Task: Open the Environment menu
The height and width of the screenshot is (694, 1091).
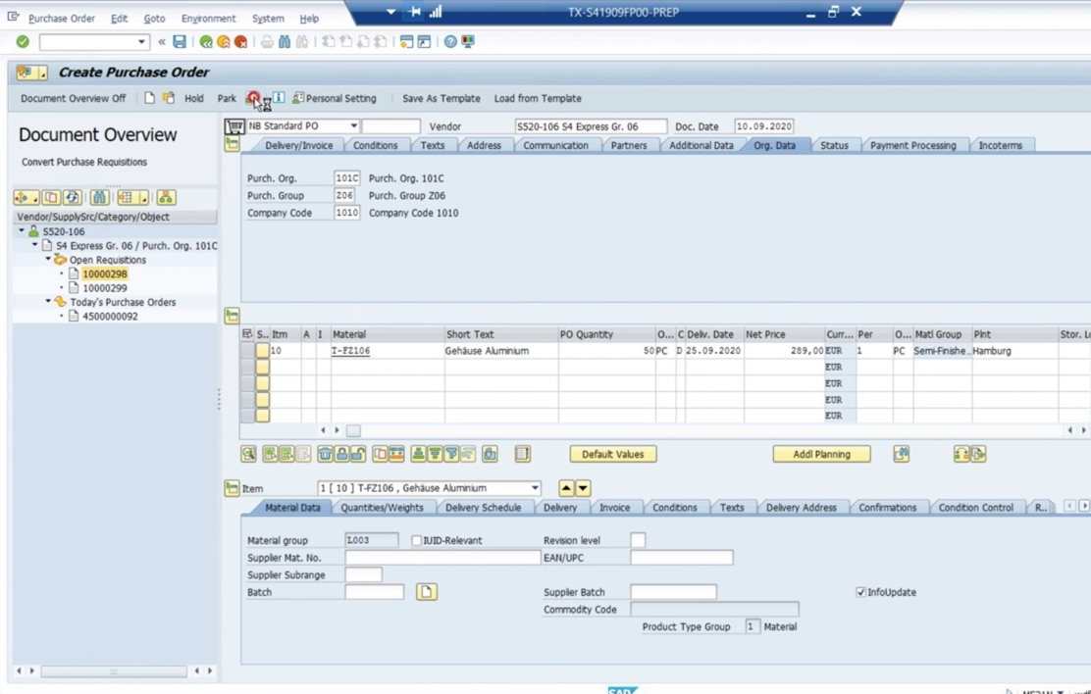Action: click(208, 19)
